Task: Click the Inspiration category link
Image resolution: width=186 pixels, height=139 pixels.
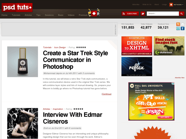Action: pyautogui.click(x=58, y=109)
